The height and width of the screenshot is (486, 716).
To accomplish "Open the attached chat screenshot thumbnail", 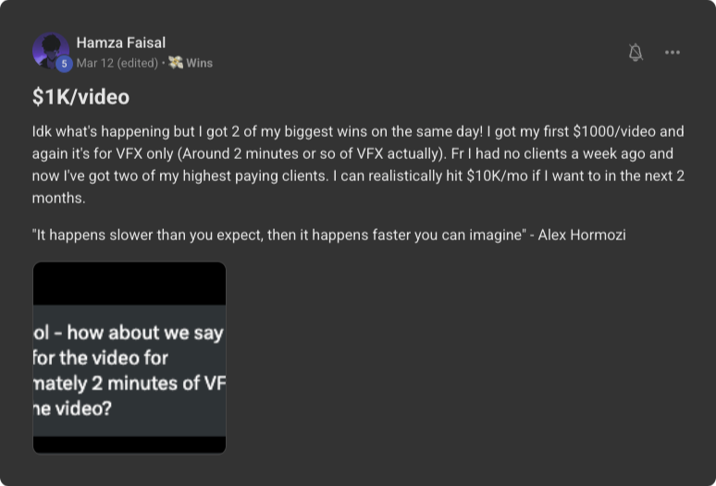I will [x=130, y=358].
